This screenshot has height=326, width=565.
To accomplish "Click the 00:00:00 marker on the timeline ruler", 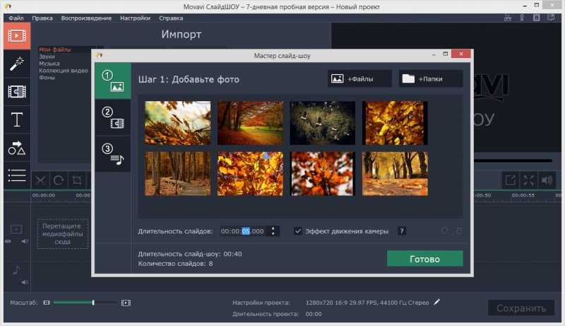I will click(x=43, y=195).
